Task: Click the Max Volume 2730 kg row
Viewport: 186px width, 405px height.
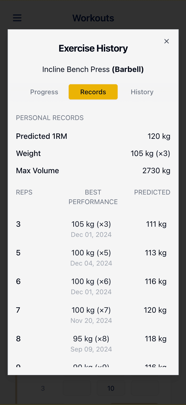Action: (93, 171)
